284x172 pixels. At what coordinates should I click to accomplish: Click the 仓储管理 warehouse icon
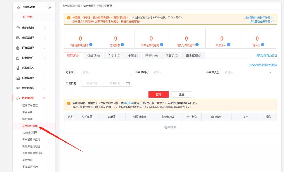pyautogui.click(x=18, y=78)
